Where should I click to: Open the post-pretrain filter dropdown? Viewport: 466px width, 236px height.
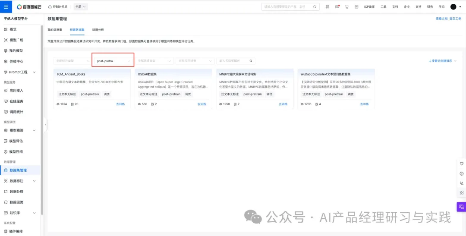(114, 61)
